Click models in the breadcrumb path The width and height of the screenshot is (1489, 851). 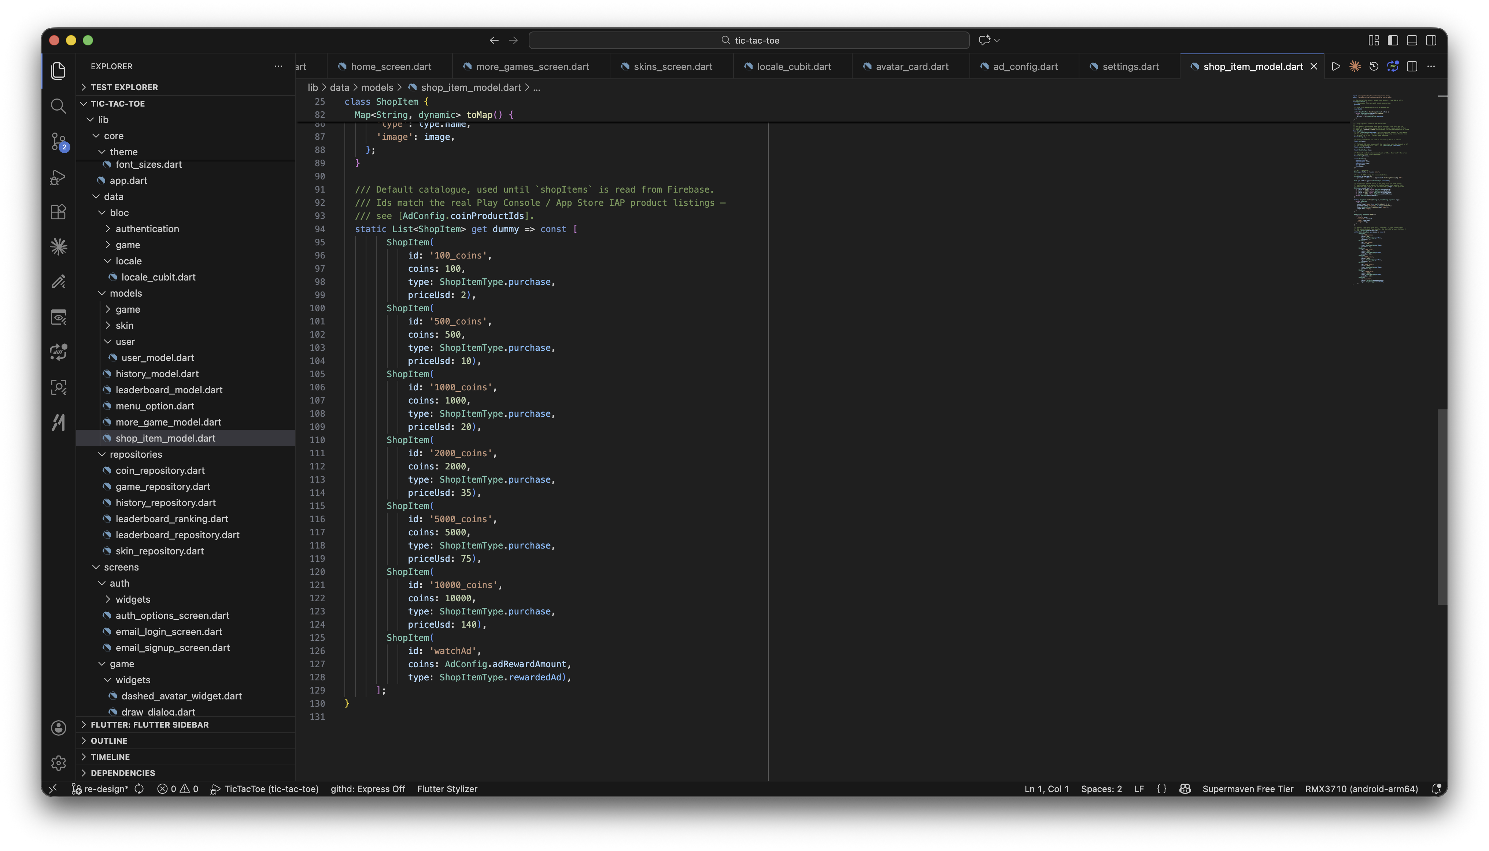(377, 88)
